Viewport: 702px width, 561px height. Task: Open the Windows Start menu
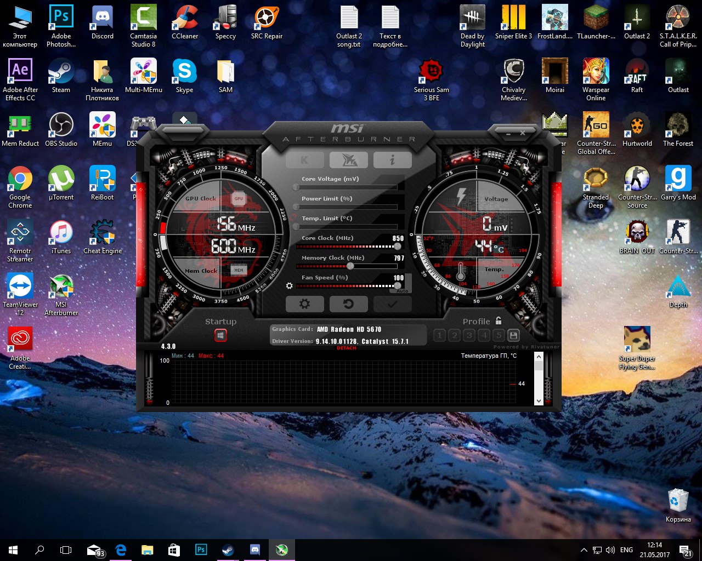coord(13,549)
